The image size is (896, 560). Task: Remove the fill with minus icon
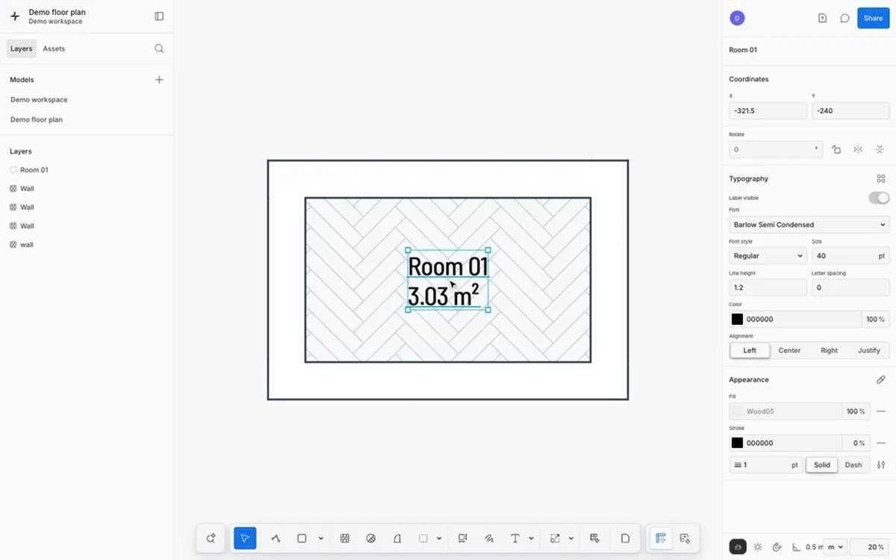point(881,411)
